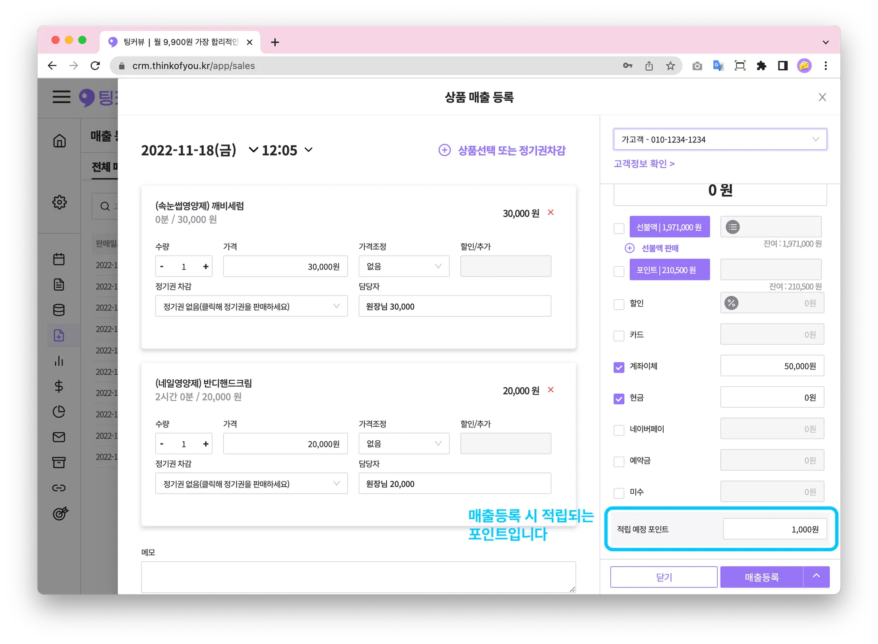
Task: Open the dollar sign sidebar icon
Action: click(x=59, y=386)
